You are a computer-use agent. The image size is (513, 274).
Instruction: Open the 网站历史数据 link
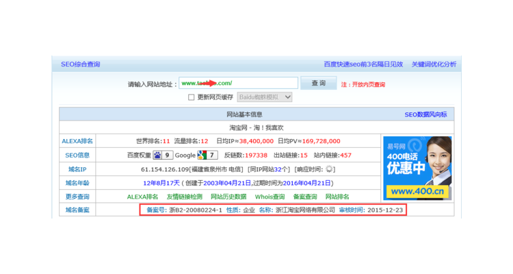[x=228, y=197]
